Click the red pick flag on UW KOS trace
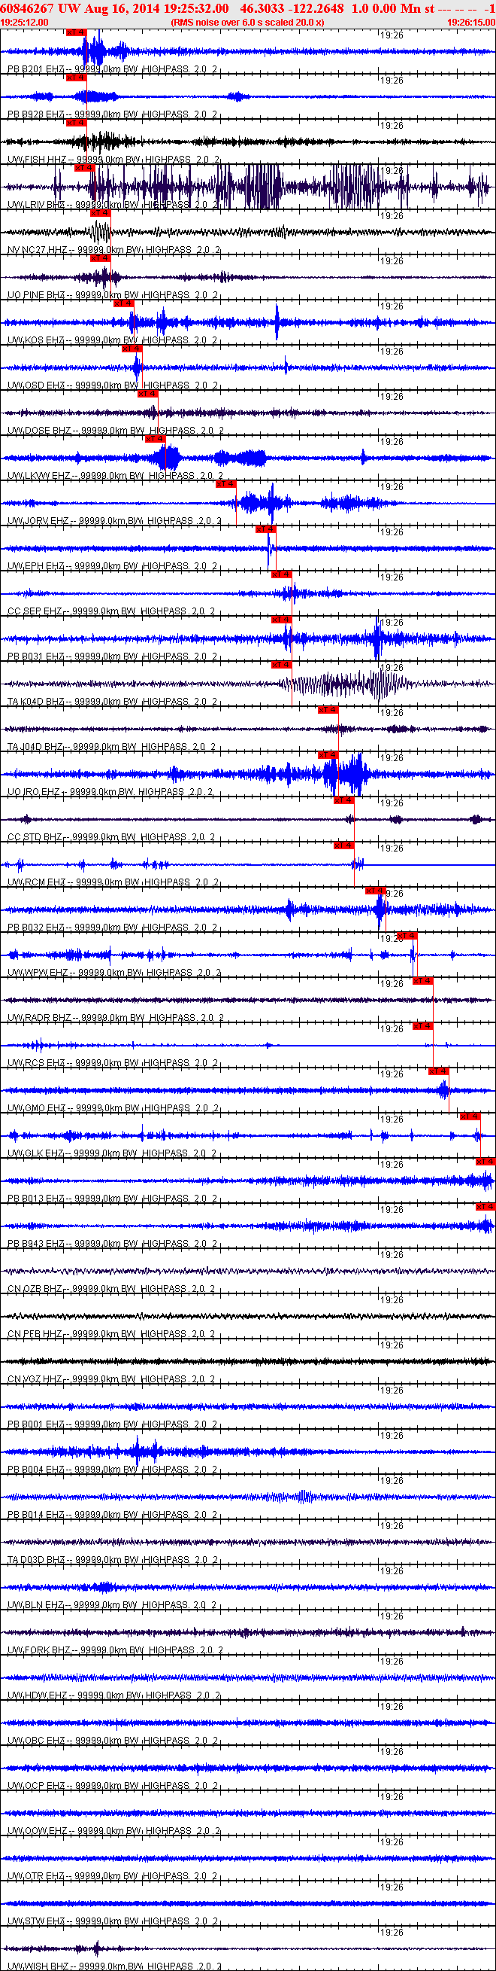Image resolution: width=496 pixels, height=1971 pixels. coord(123,303)
